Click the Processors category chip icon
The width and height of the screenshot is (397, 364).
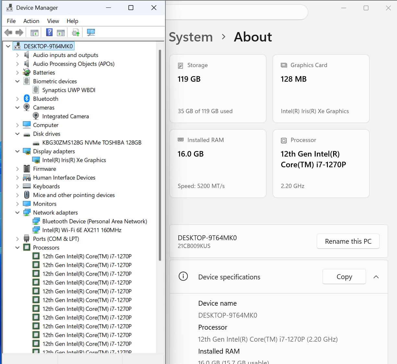pyautogui.click(x=27, y=248)
